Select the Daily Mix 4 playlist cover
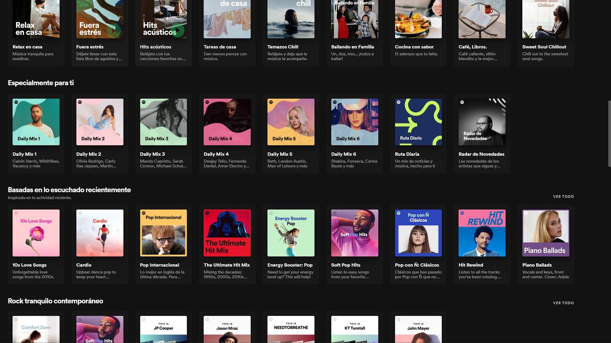Image resolution: width=611 pixels, height=343 pixels. tap(227, 122)
